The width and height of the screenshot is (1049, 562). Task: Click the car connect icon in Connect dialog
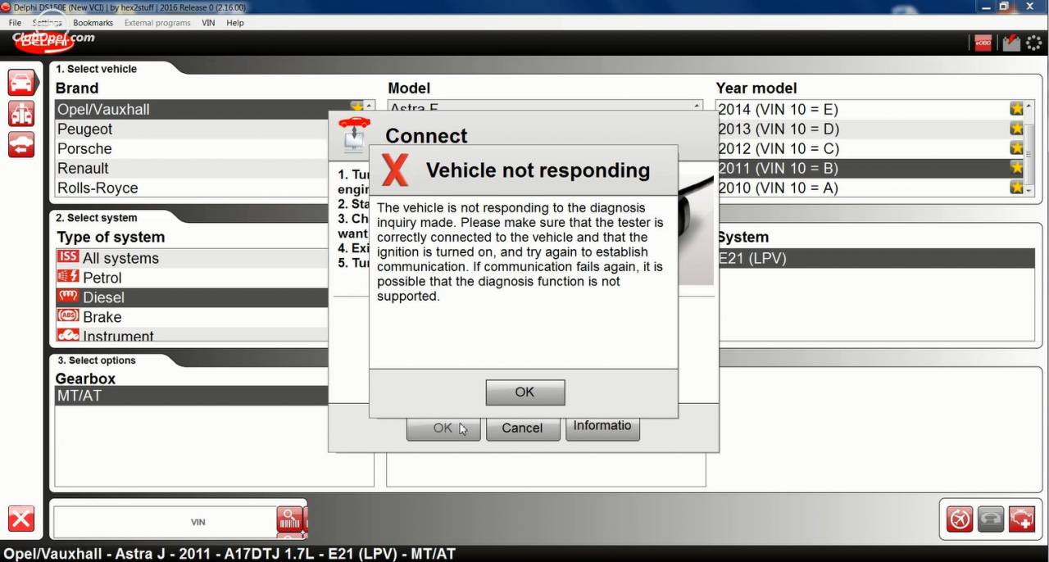354,134
